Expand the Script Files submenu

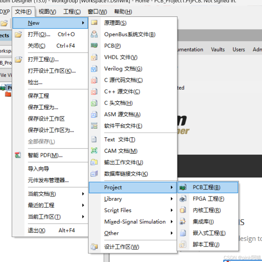point(172,210)
